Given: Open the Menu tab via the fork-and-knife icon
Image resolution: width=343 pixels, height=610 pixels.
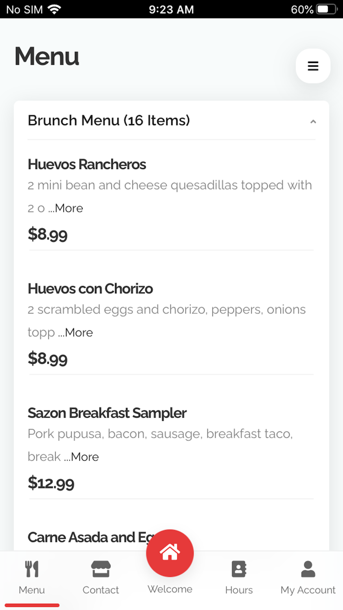Looking at the screenshot, I should 31,569.
